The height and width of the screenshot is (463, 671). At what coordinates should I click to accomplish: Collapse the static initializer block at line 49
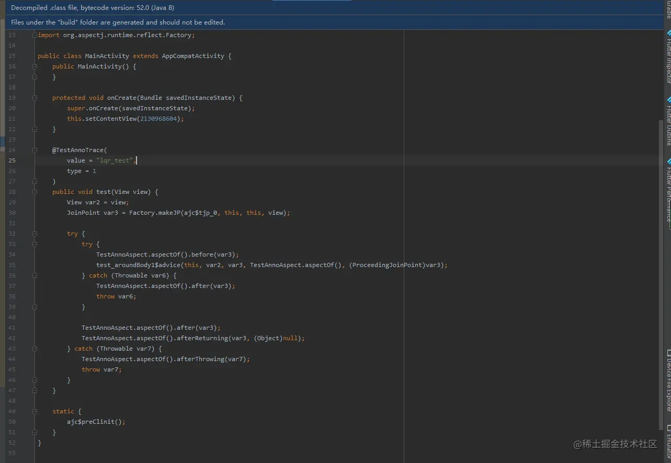(35, 411)
